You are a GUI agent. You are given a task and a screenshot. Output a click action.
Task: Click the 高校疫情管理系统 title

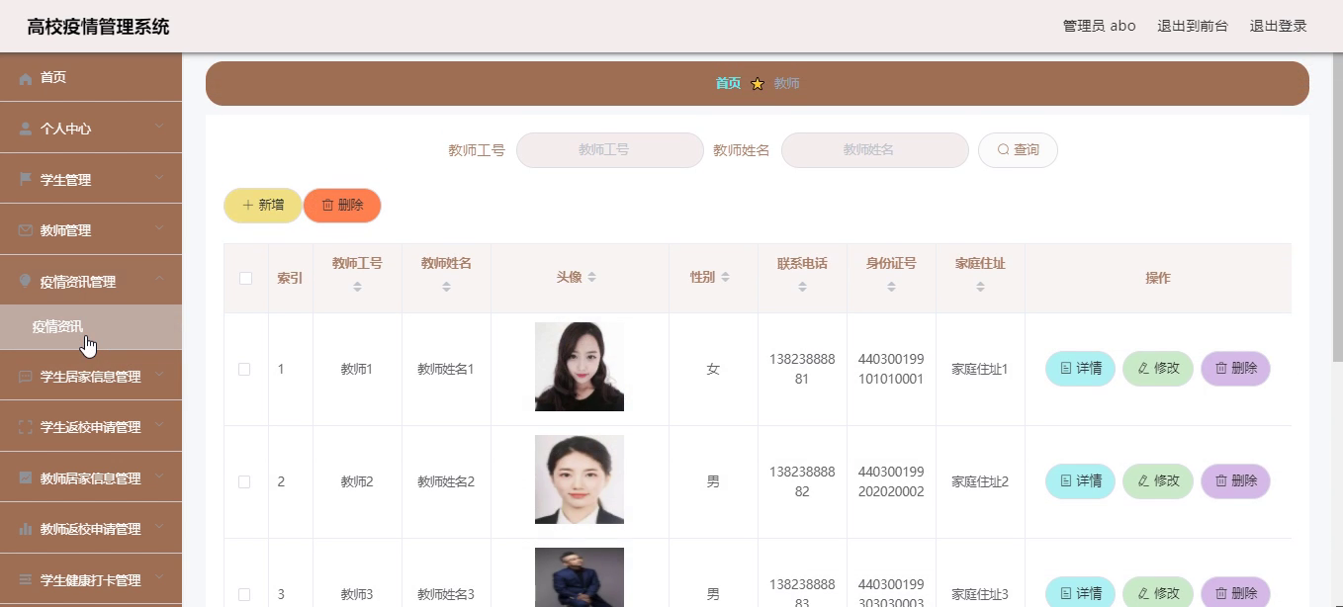pos(98,27)
